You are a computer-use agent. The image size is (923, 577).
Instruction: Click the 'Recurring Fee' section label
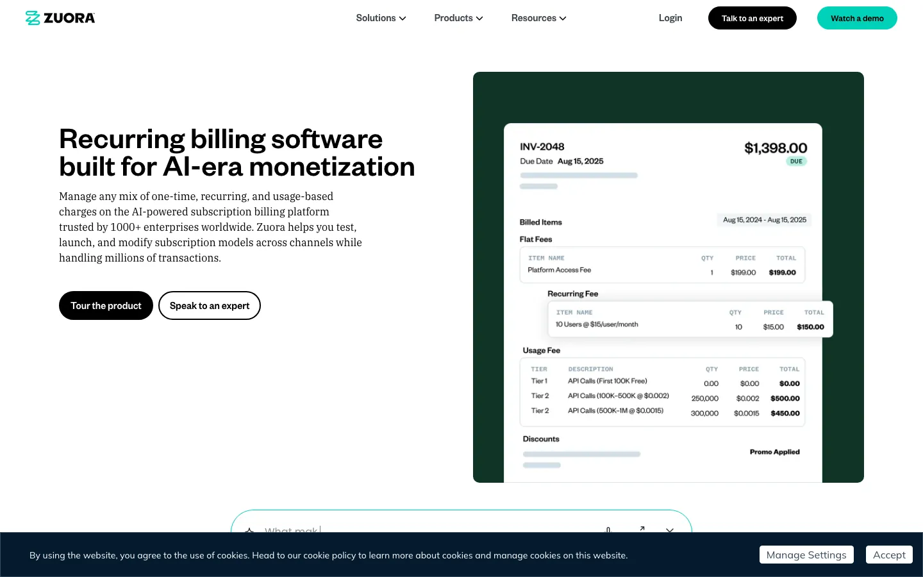click(573, 294)
